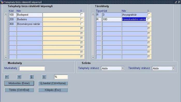The height and width of the screenshot is (102, 181).
Task: Select the Budaörs row name field
Action: coord(29,19)
